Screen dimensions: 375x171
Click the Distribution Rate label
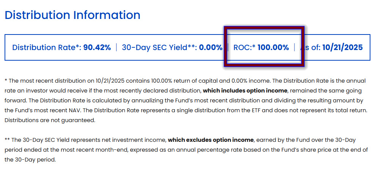[x=46, y=47]
